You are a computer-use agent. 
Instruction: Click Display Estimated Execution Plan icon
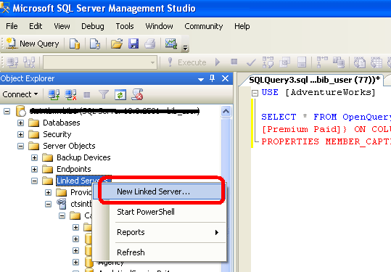(268, 62)
